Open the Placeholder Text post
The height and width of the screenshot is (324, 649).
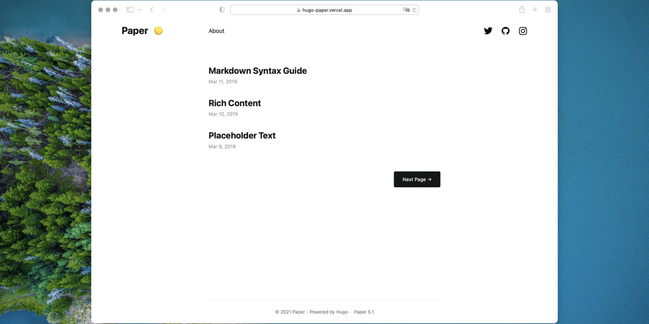[242, 135]
